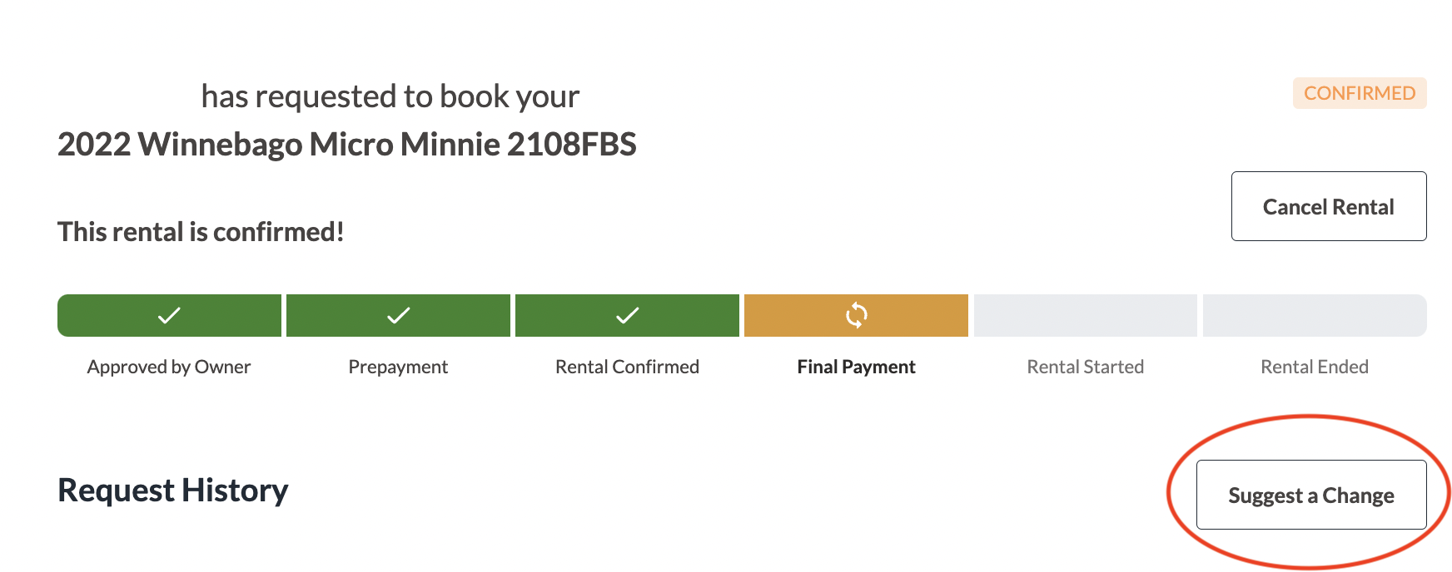Click the 'This rental is confirmed!' message
Viewport: 1452px width, 572px height.
(x=201, y=231)
